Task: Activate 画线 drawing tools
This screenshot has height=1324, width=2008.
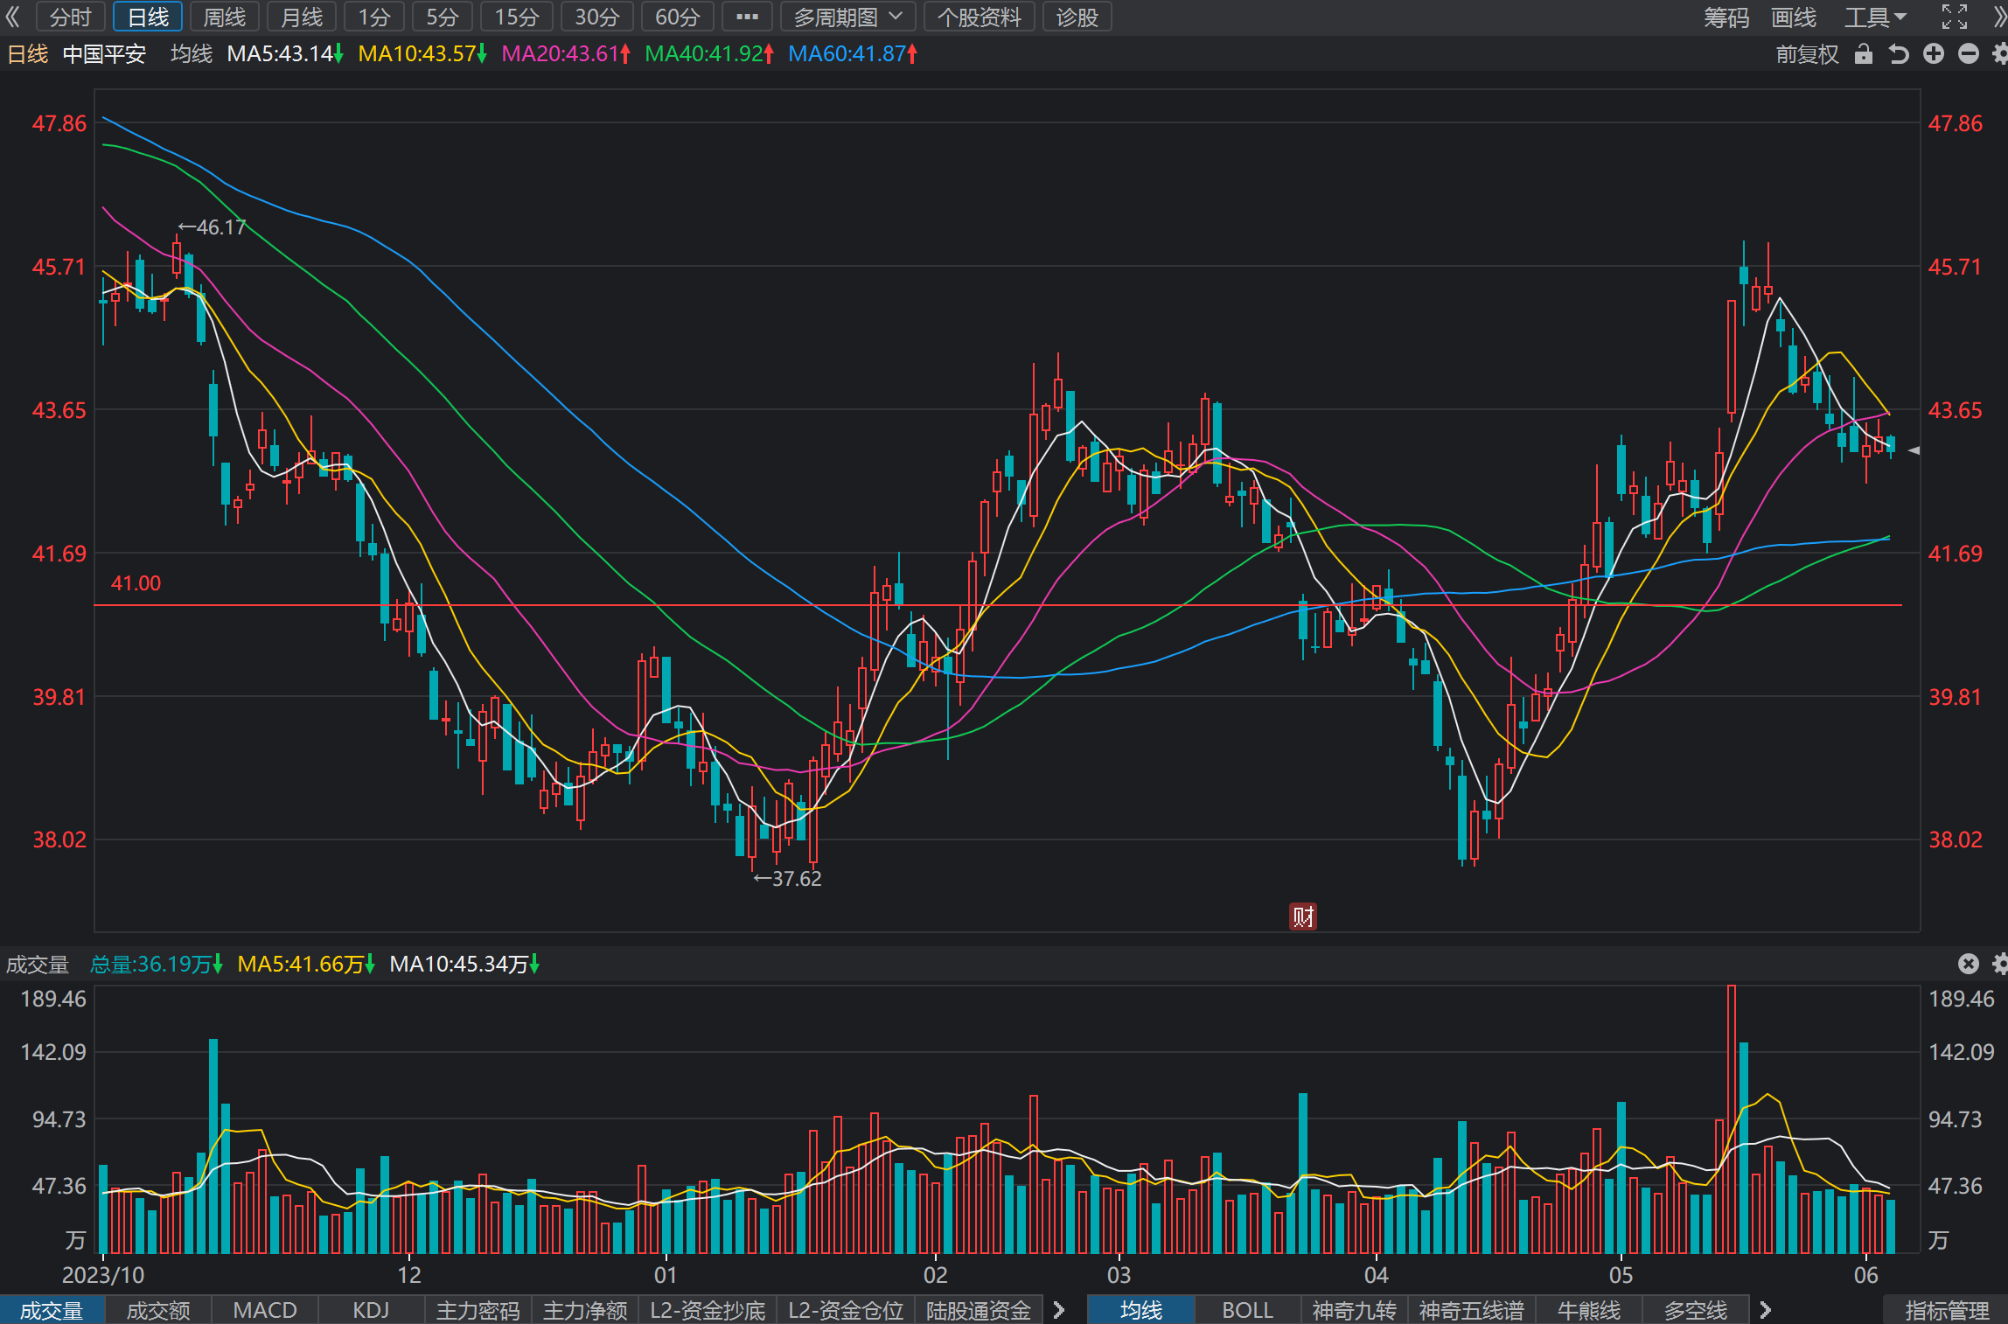Action: (x=1794, y=17)
